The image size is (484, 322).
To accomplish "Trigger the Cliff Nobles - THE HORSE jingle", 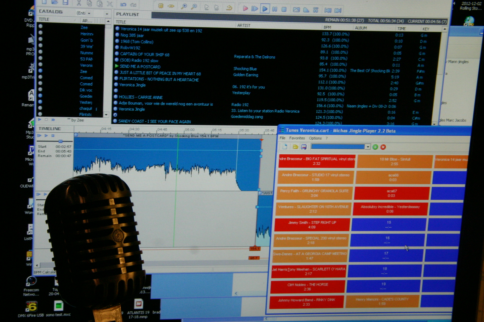I will pos(308,286).
